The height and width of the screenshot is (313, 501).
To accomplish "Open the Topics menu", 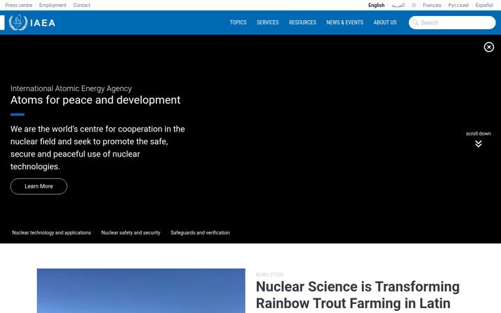I will pos(238,22).
